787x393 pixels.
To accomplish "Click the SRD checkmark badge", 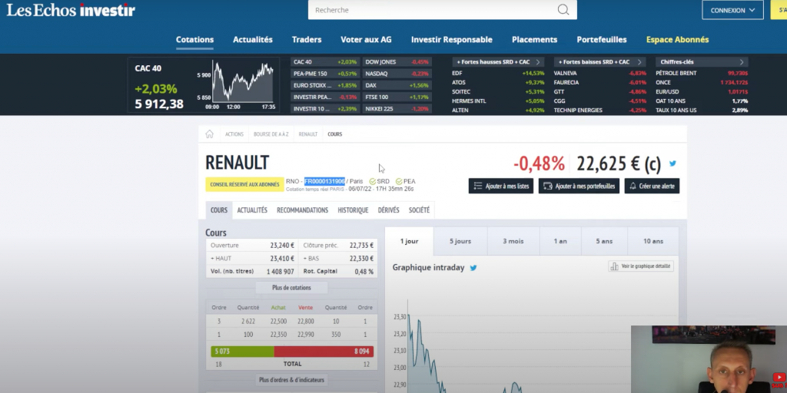I will tap(373, 182).
